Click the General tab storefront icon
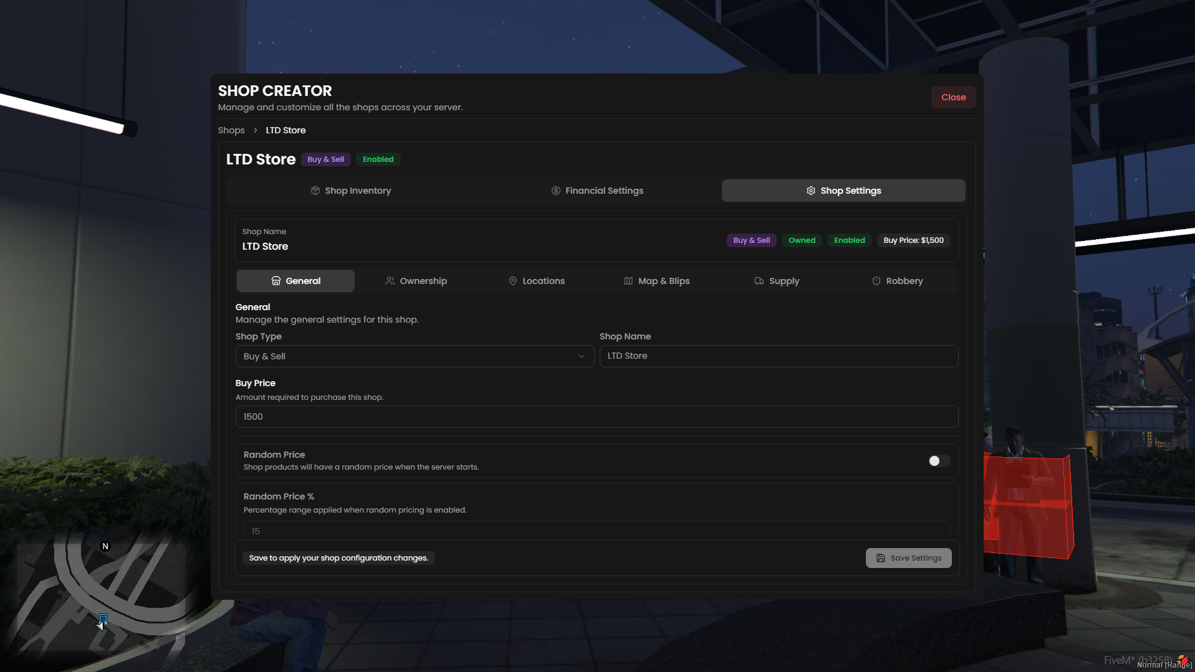The image size is (1195, 672). coord(276,281)
